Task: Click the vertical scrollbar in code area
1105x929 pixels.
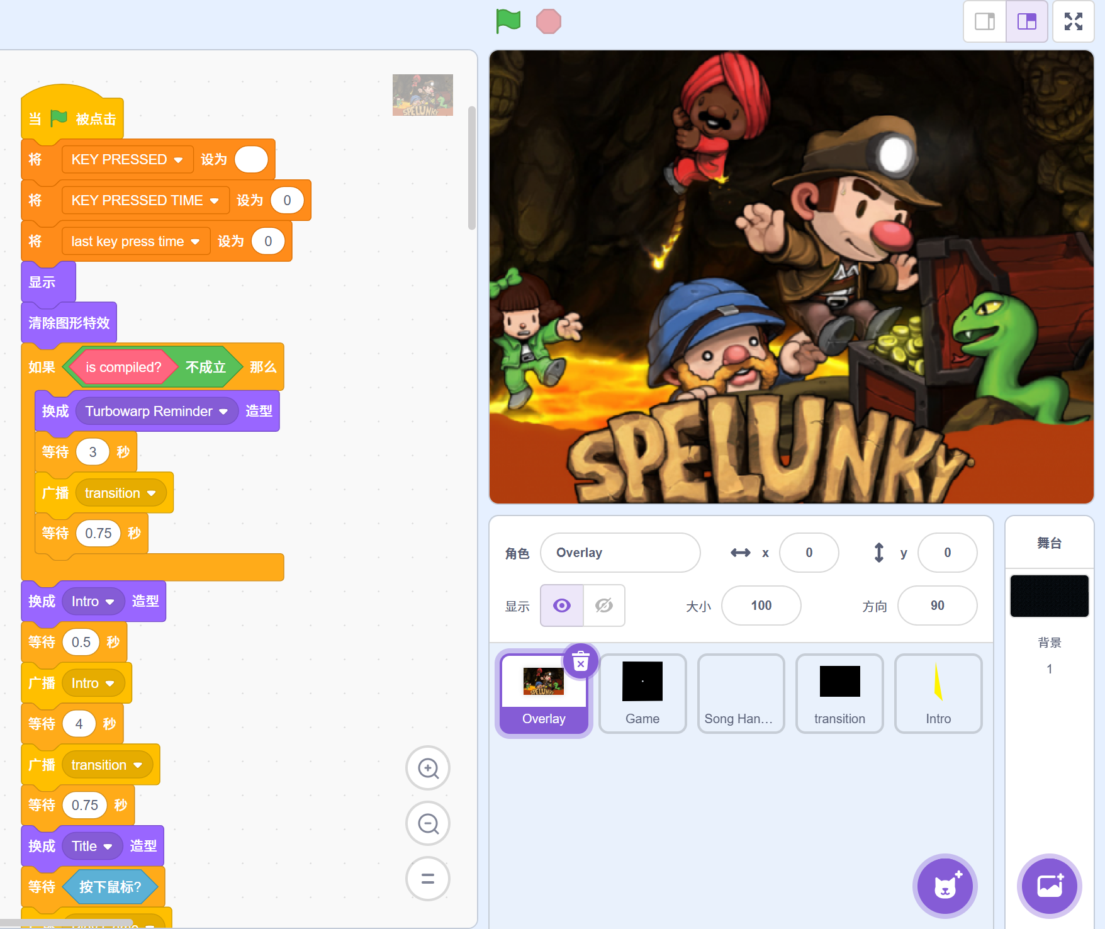Action: point(472,169)
